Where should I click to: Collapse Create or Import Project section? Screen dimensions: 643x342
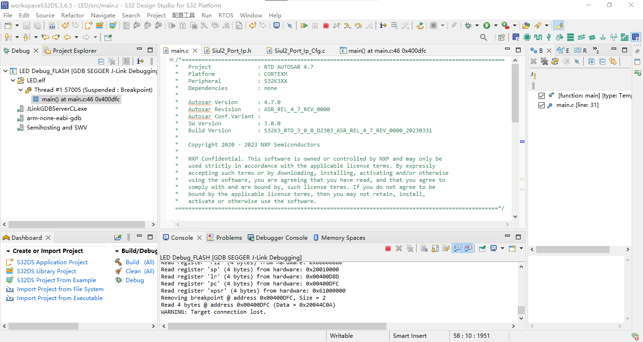coord(8,251)
